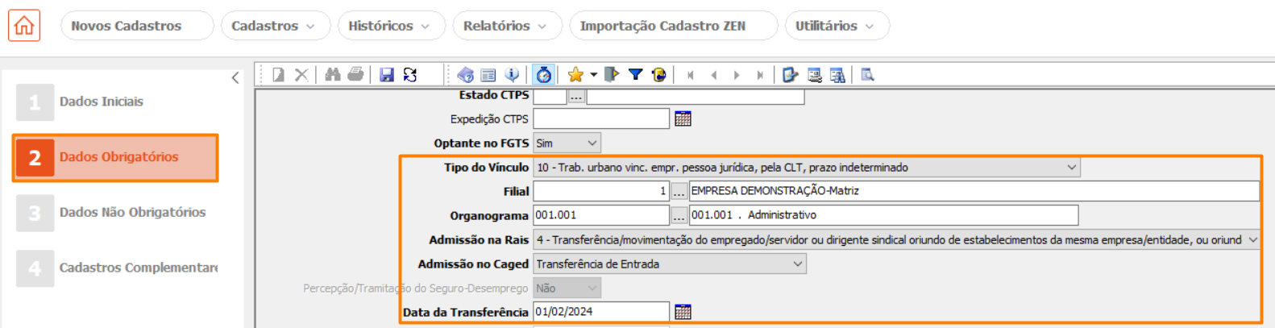Image resolution: width=1275 pixels, height=328 pixels.
Task: Click the refresh arrows icon
Action: [410, 75]
